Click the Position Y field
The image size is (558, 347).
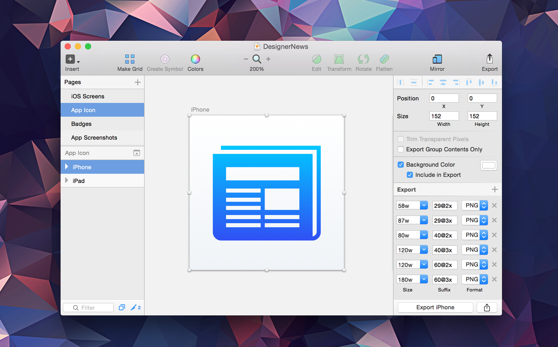coord(482,98)
